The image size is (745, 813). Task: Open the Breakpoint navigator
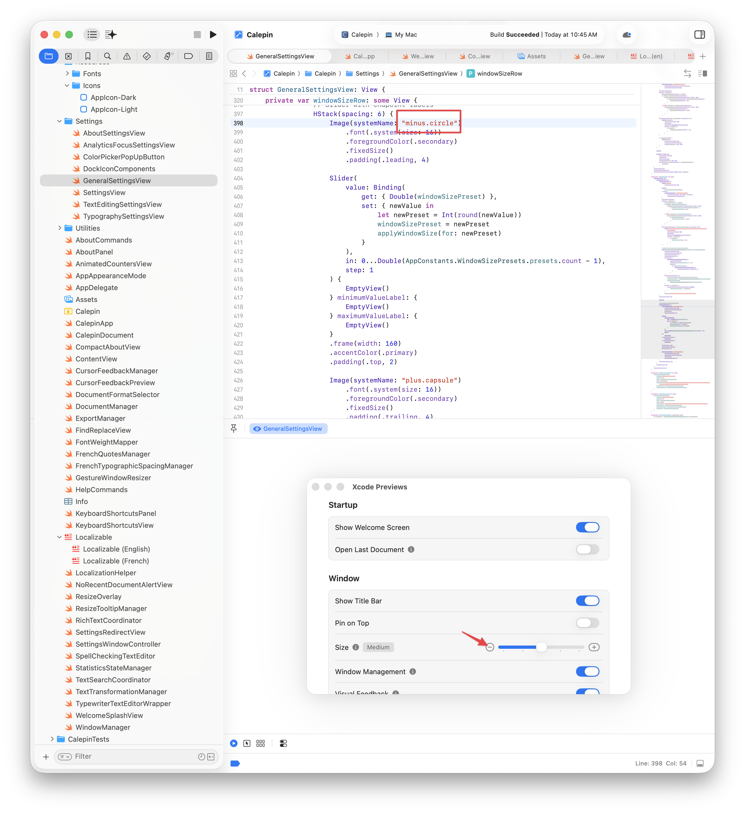click(x=189, y=56)
